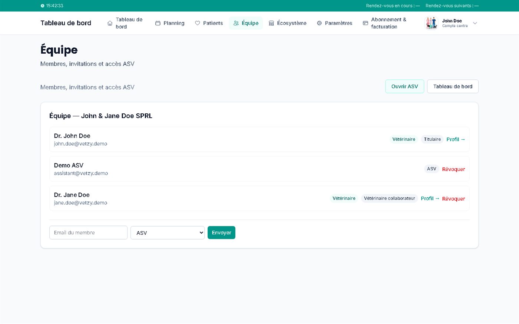
Task: Click the Rendez-vous suivants status
Action: click(452, 6)
